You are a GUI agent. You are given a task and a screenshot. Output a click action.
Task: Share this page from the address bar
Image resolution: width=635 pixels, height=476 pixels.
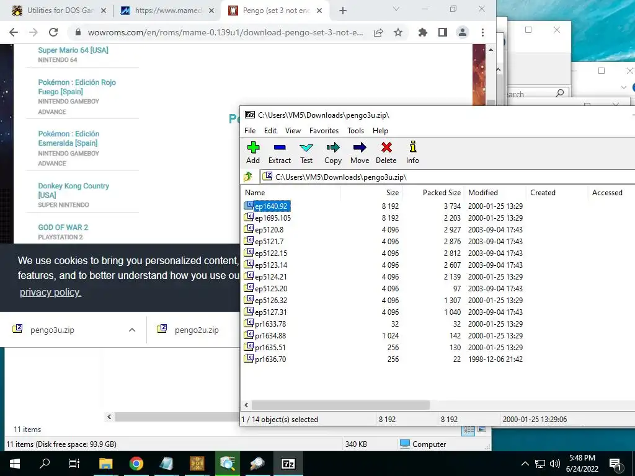378,32
